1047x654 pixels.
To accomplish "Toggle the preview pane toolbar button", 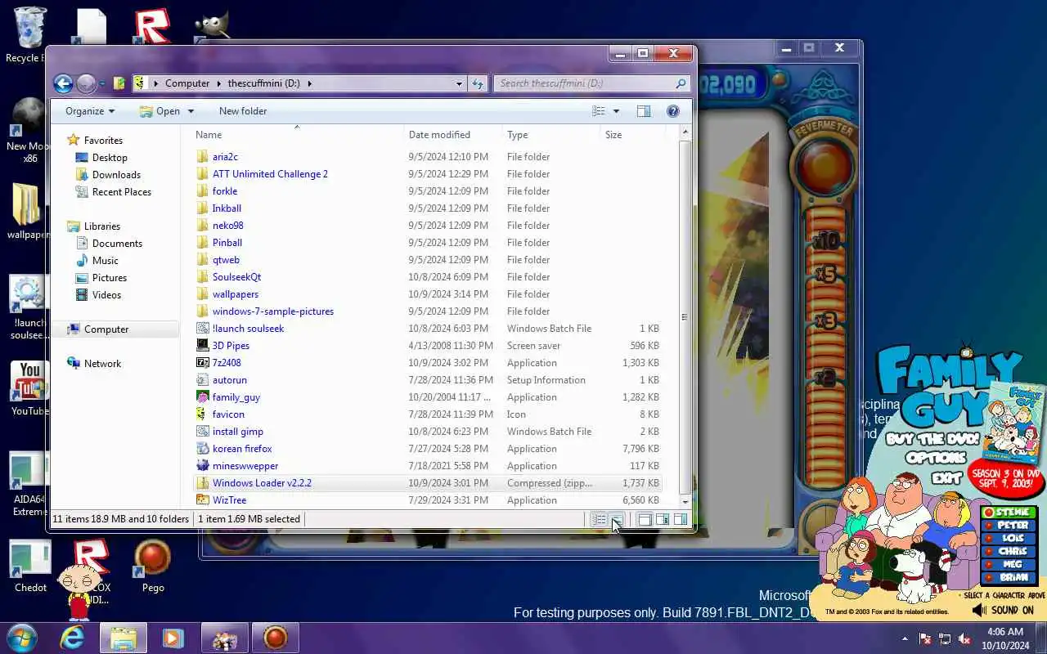I will 644,111.
